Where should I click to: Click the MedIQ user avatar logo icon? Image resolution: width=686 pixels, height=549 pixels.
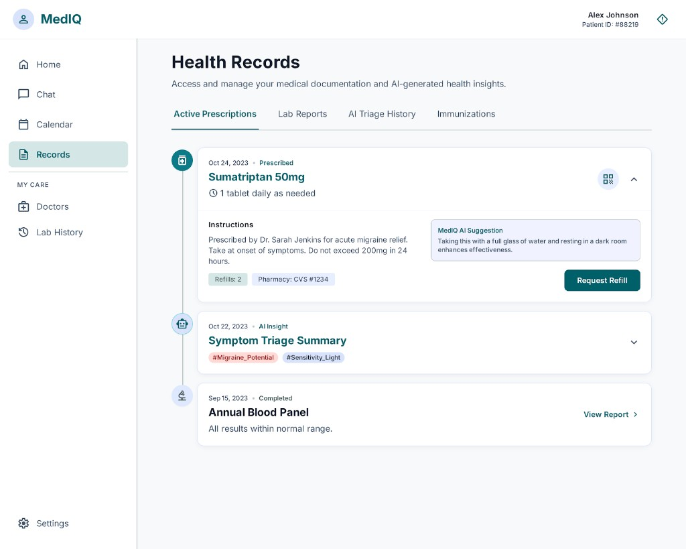pyautogui.click(x=23, y=19)
